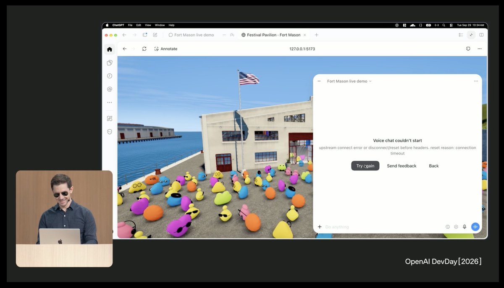The height and width of the screenshot is (288, 504).
Task: Open the Edit menu in the menu bar
Action: (139, 25)
